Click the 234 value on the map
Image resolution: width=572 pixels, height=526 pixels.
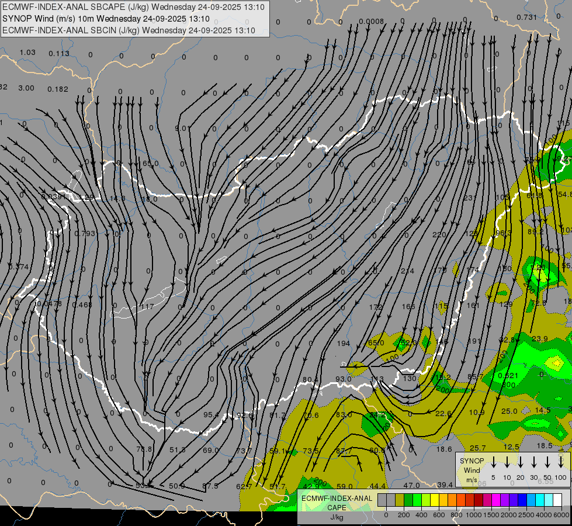point(407,271)
